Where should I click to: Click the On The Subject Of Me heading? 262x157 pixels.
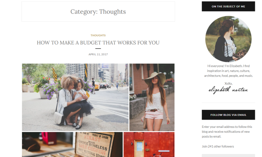(x=228, y=6)
